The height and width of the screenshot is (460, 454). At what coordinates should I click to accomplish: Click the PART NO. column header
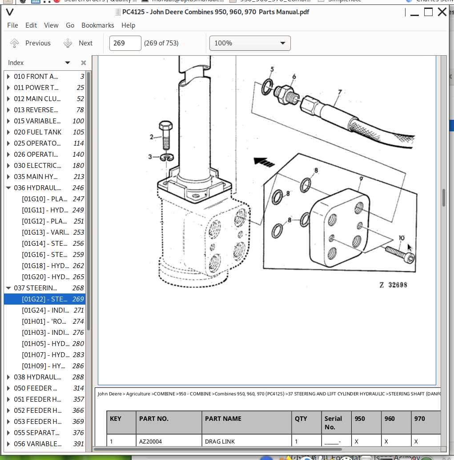169,423
